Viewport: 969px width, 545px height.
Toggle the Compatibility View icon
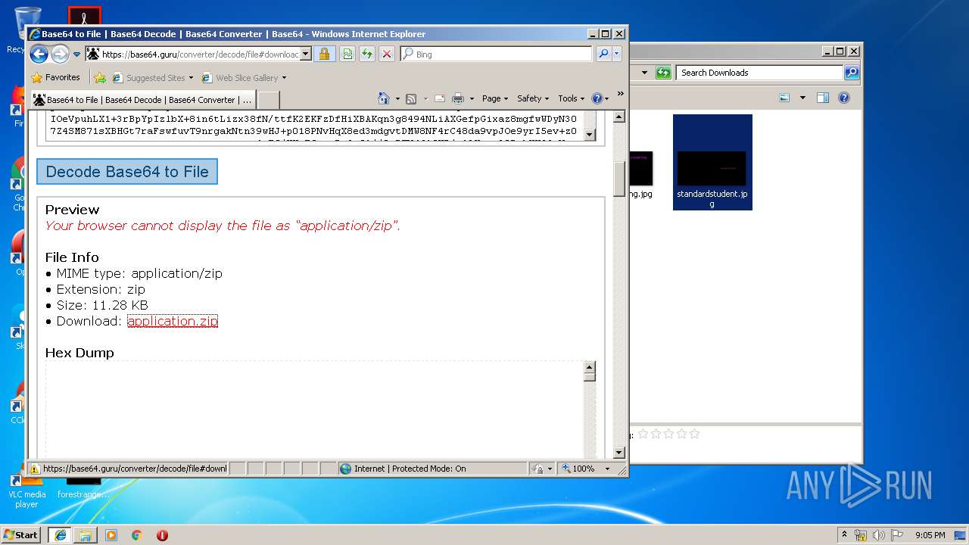click(347, 54)
